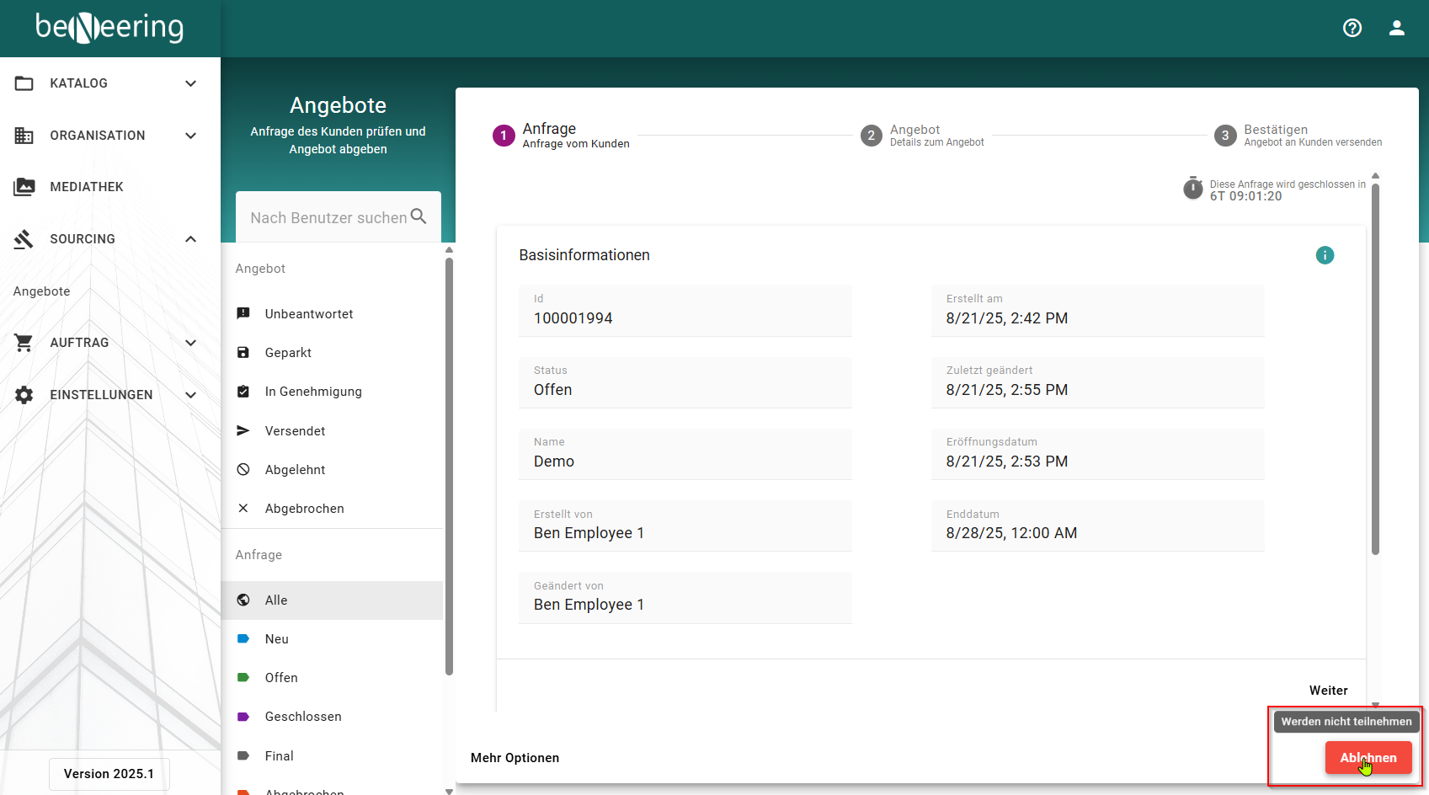Open the Geparkt offers list
This screenshot has width=1429, height=795.
click(288, 353)
